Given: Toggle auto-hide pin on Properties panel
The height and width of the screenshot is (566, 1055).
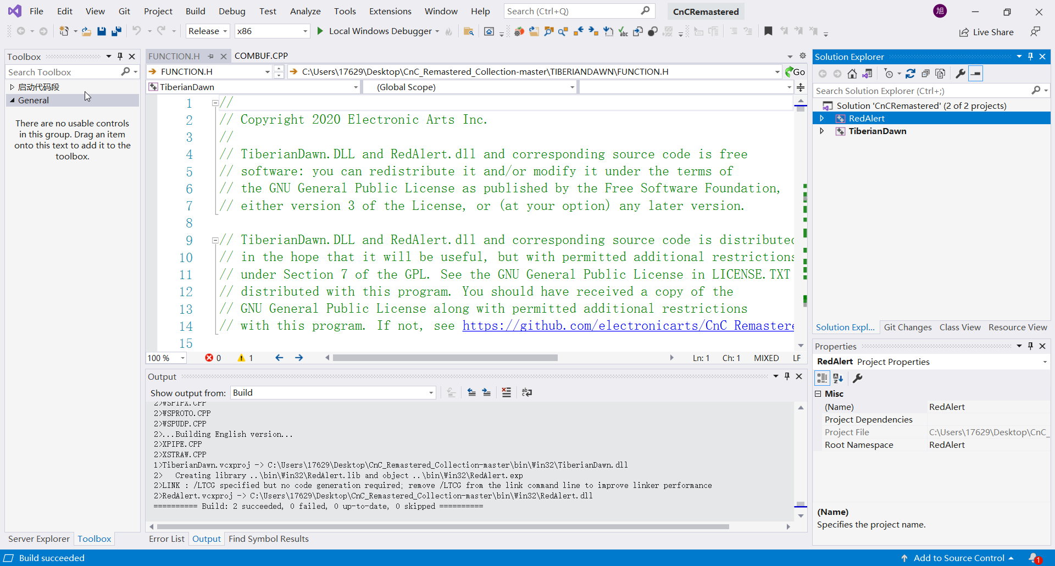Looking at the screenshot, I should coord(1030,346).
